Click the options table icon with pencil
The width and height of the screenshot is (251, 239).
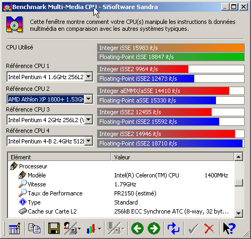pos(14,228)
